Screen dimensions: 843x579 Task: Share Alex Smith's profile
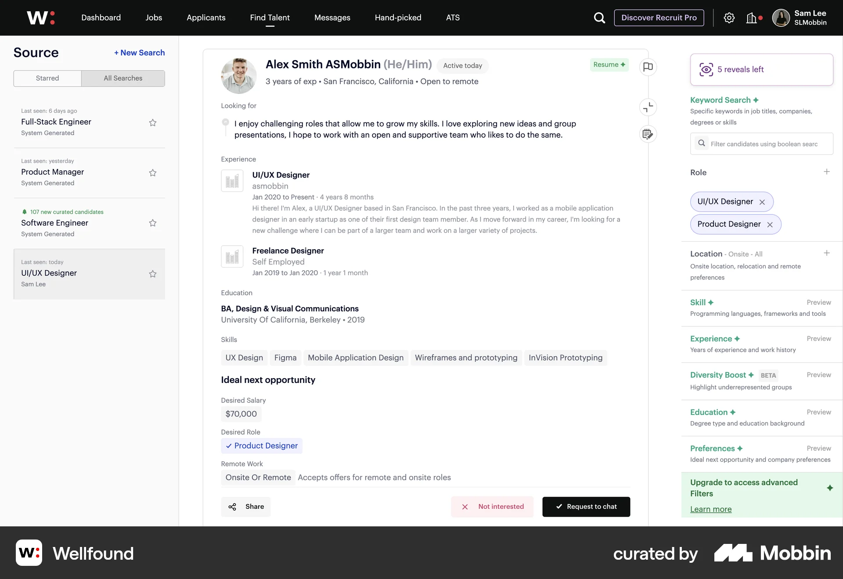coord(246,507)
